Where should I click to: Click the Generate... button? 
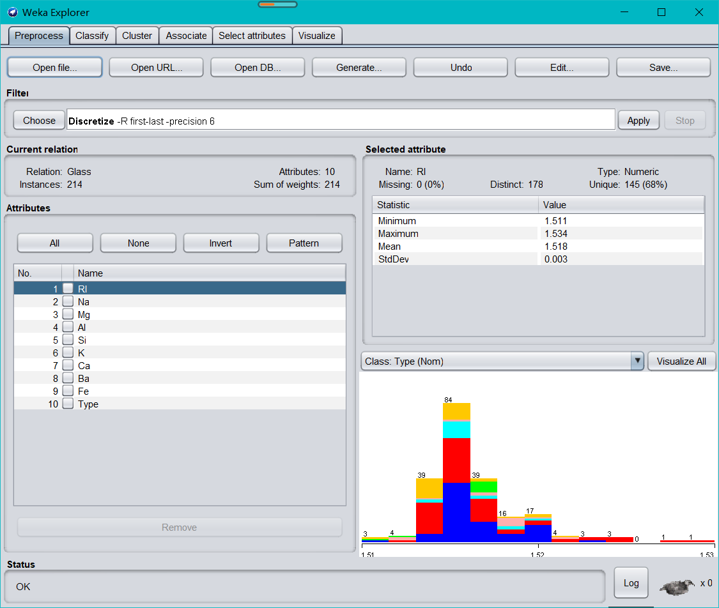tap(359, 67)
